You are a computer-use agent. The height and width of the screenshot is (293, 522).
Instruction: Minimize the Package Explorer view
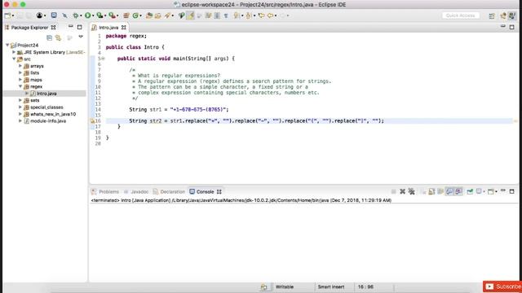click(x=71, y=27)
